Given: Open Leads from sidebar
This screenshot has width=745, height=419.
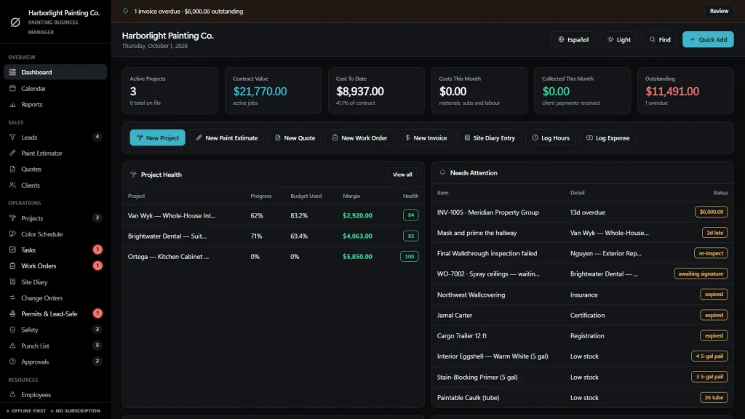Looking at the screenshot, I should coord(55,137).
